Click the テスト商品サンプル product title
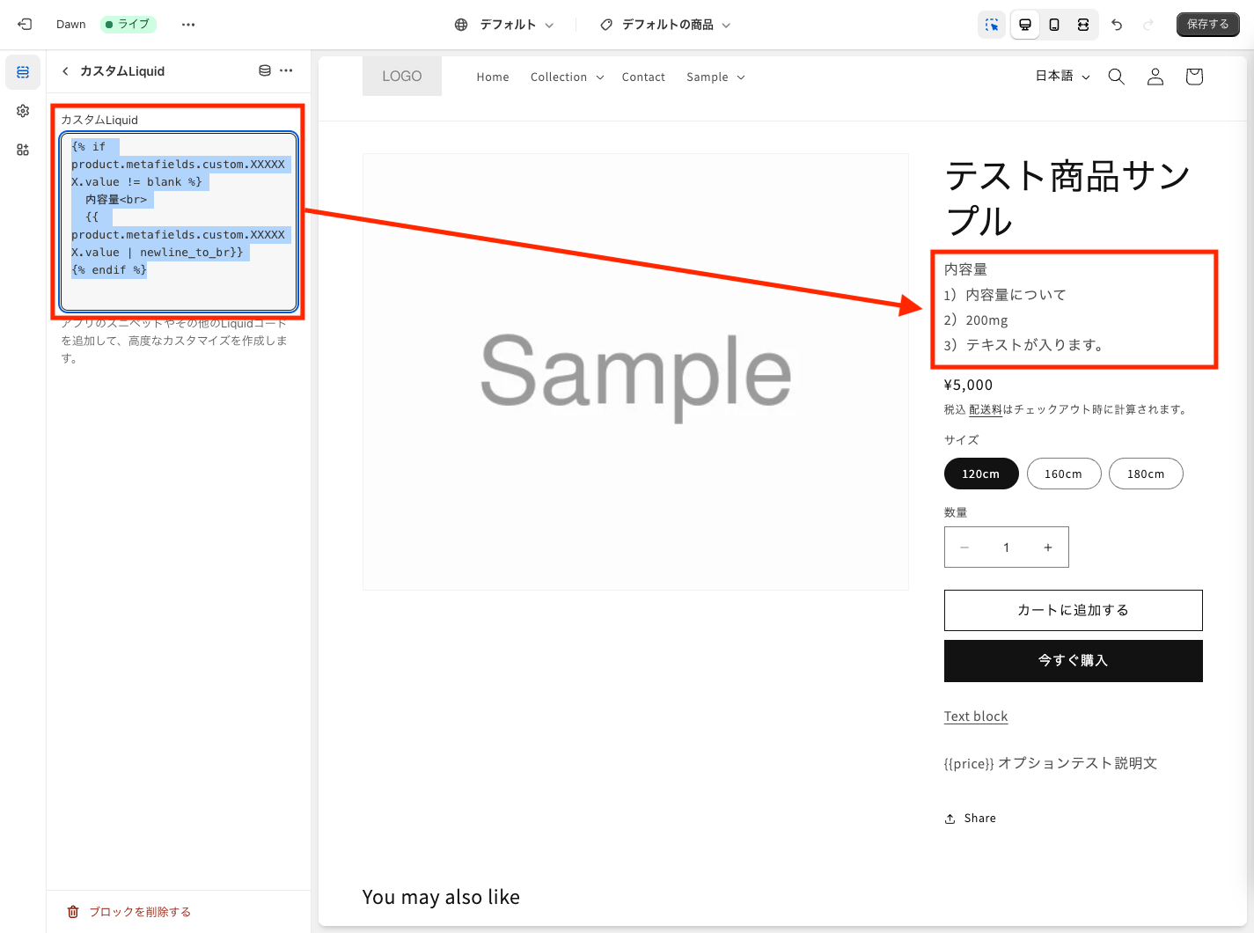This screenshot has width=1254, height=933. (x=1068, y=198)
